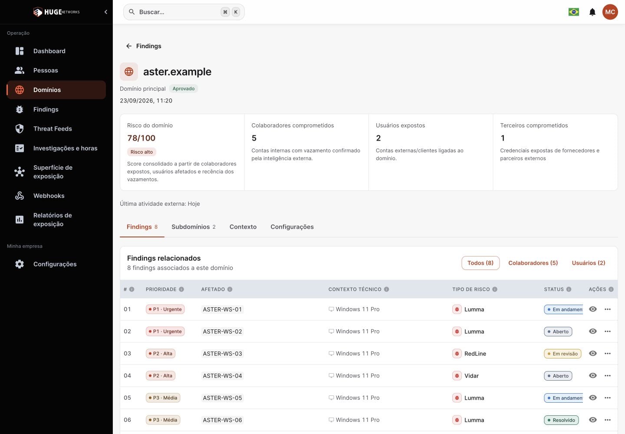
Task: Open Investigações e horas section
Action: coord(56,148)
